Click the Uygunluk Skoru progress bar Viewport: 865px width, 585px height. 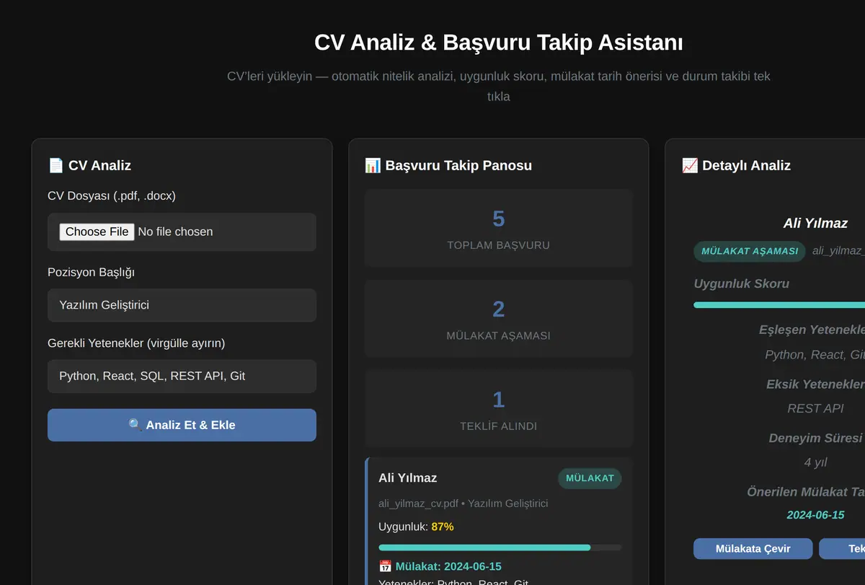(779, 305)
